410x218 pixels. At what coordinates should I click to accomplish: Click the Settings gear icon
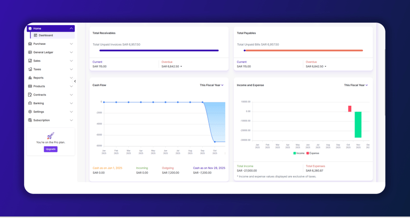click(x=30, y=112)
